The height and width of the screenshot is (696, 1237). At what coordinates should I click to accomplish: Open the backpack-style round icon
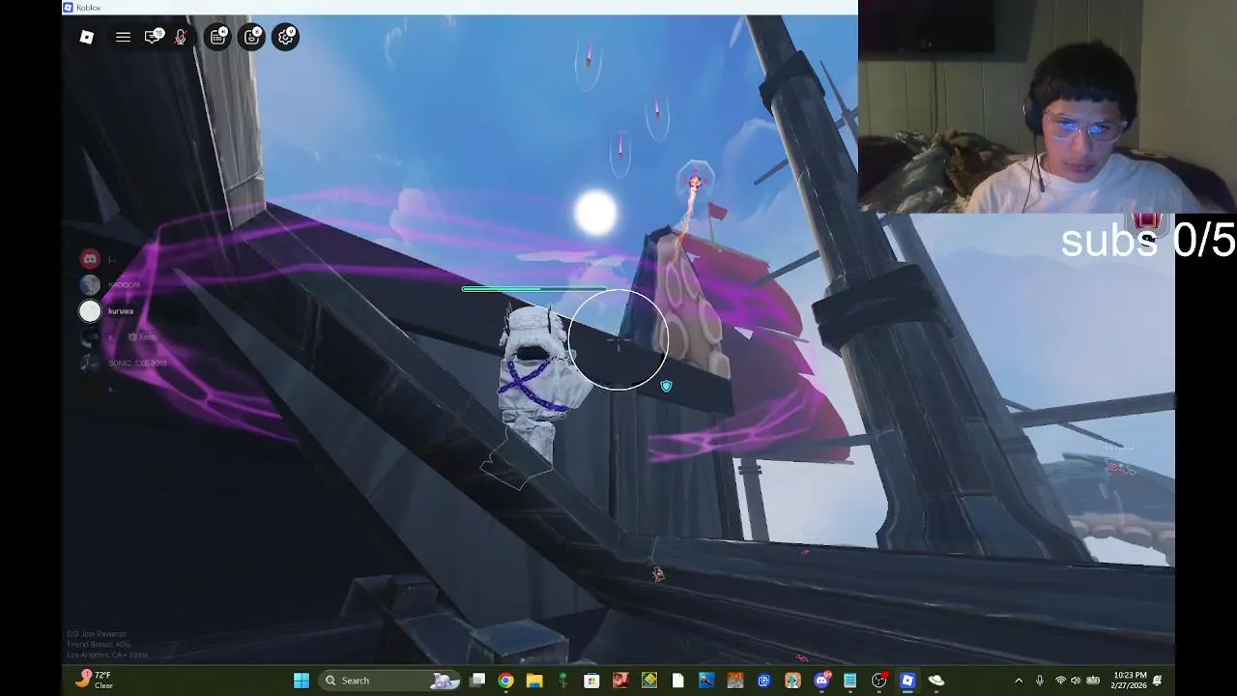252,37
